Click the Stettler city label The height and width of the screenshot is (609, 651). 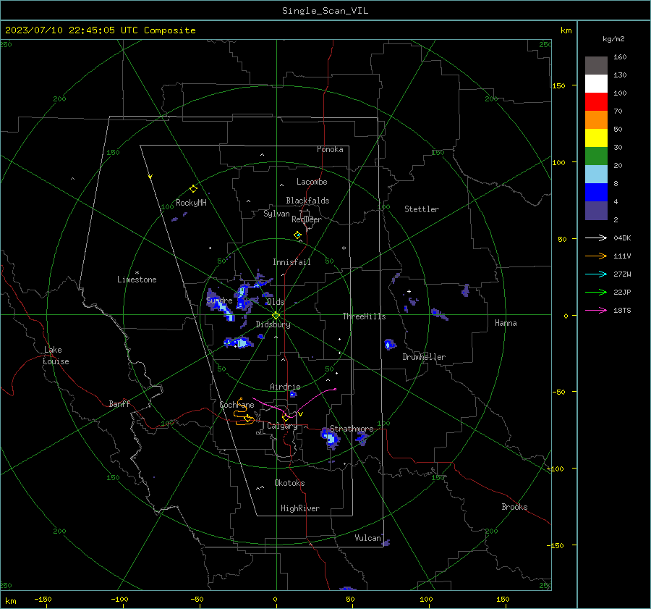point(422,209)
